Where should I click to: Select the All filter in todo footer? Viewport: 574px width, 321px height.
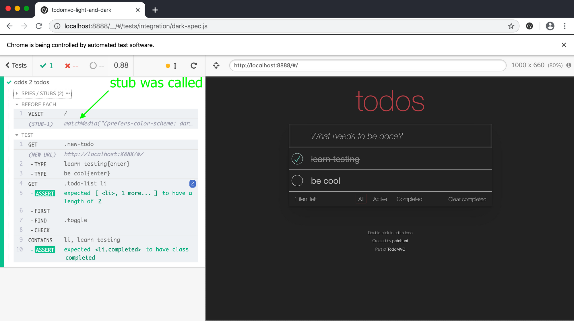coord(361,199)
